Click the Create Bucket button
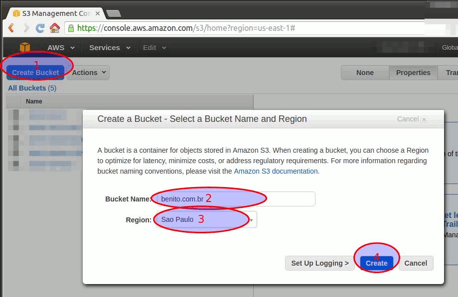This screenshot has width=458, height=297. [35, 73]
